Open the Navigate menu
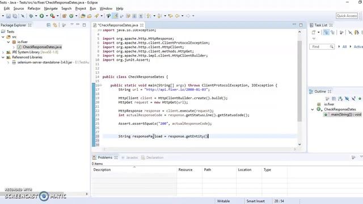Viewport: 363px width, 204px height. pos(51,8)
